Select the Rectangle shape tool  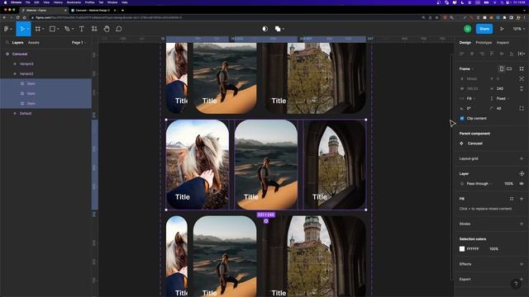click(52, 29)
